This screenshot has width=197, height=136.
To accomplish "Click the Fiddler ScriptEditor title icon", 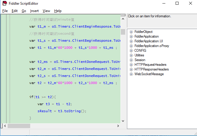I will coord(5,4).
